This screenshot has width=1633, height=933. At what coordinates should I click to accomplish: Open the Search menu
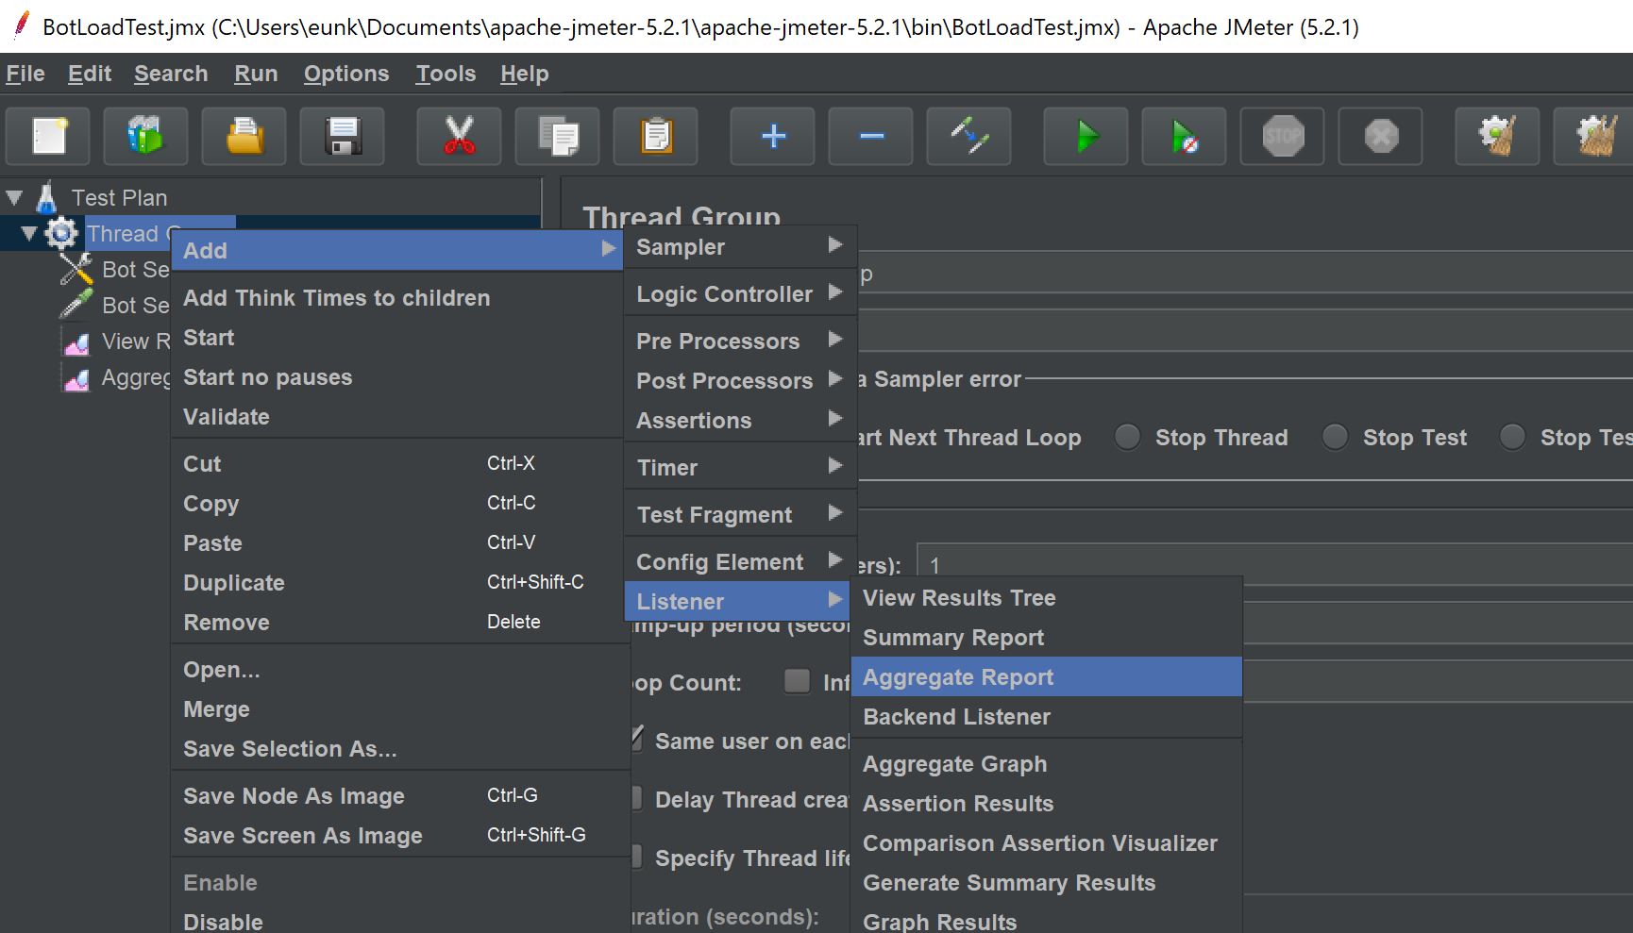point(171,74)
